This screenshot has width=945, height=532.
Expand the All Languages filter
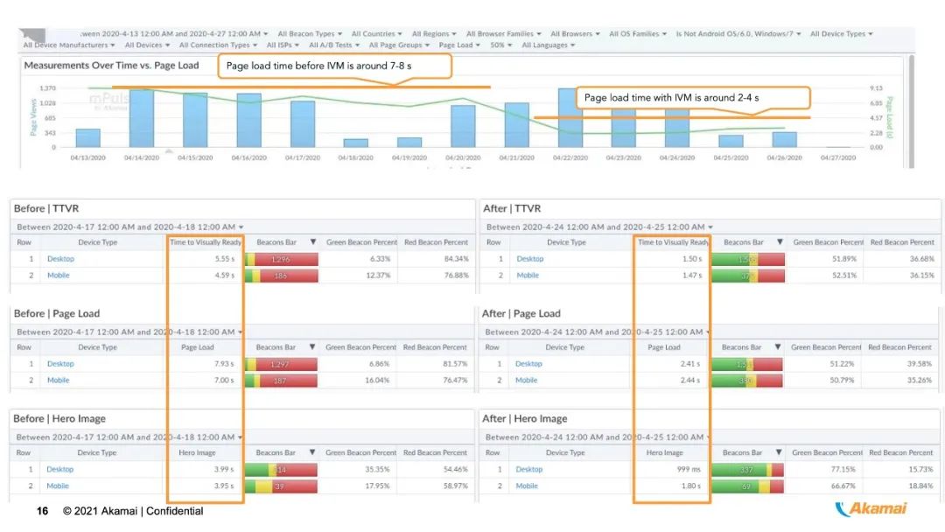tap(548, 45)
